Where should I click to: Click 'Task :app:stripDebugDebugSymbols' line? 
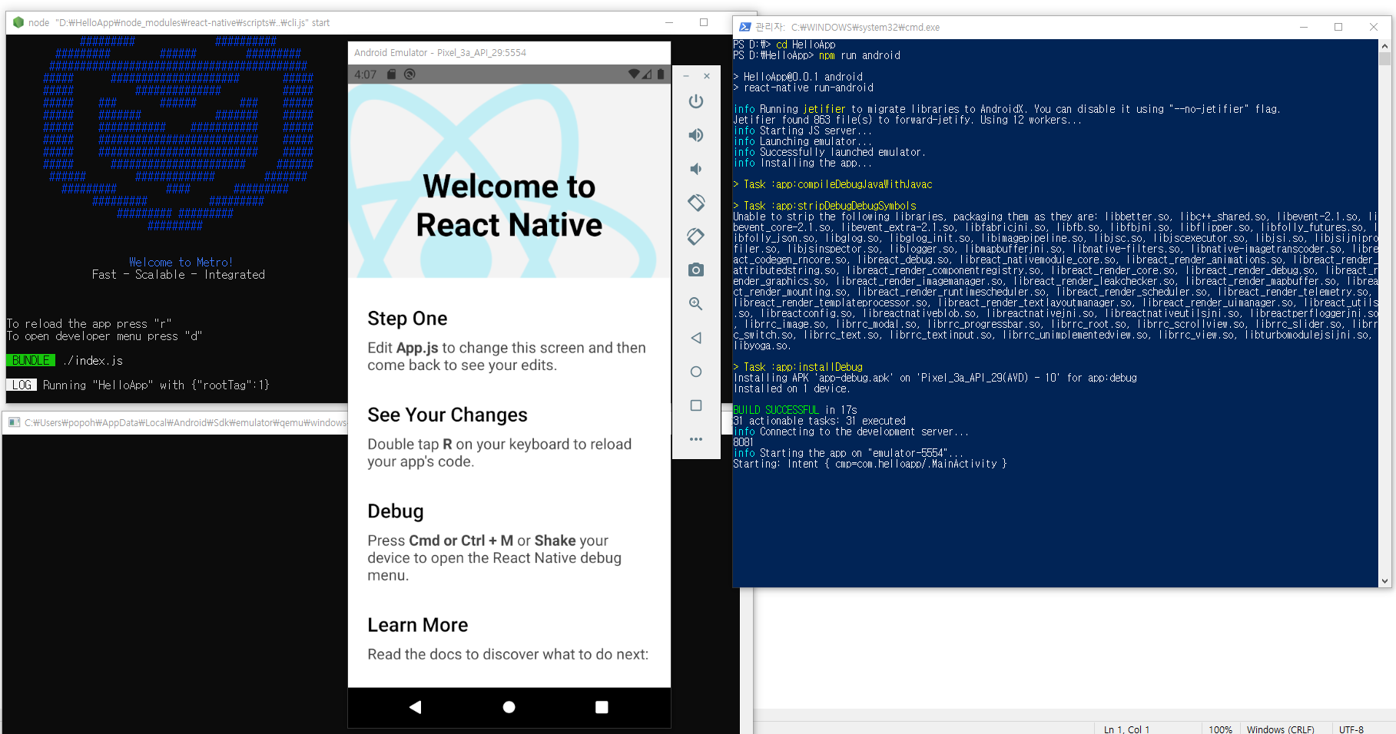pyautogui.click(x=824, y=206)
